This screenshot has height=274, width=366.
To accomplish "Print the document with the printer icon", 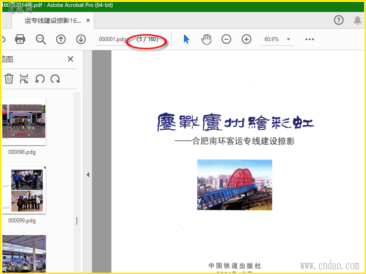I will 20,39.
